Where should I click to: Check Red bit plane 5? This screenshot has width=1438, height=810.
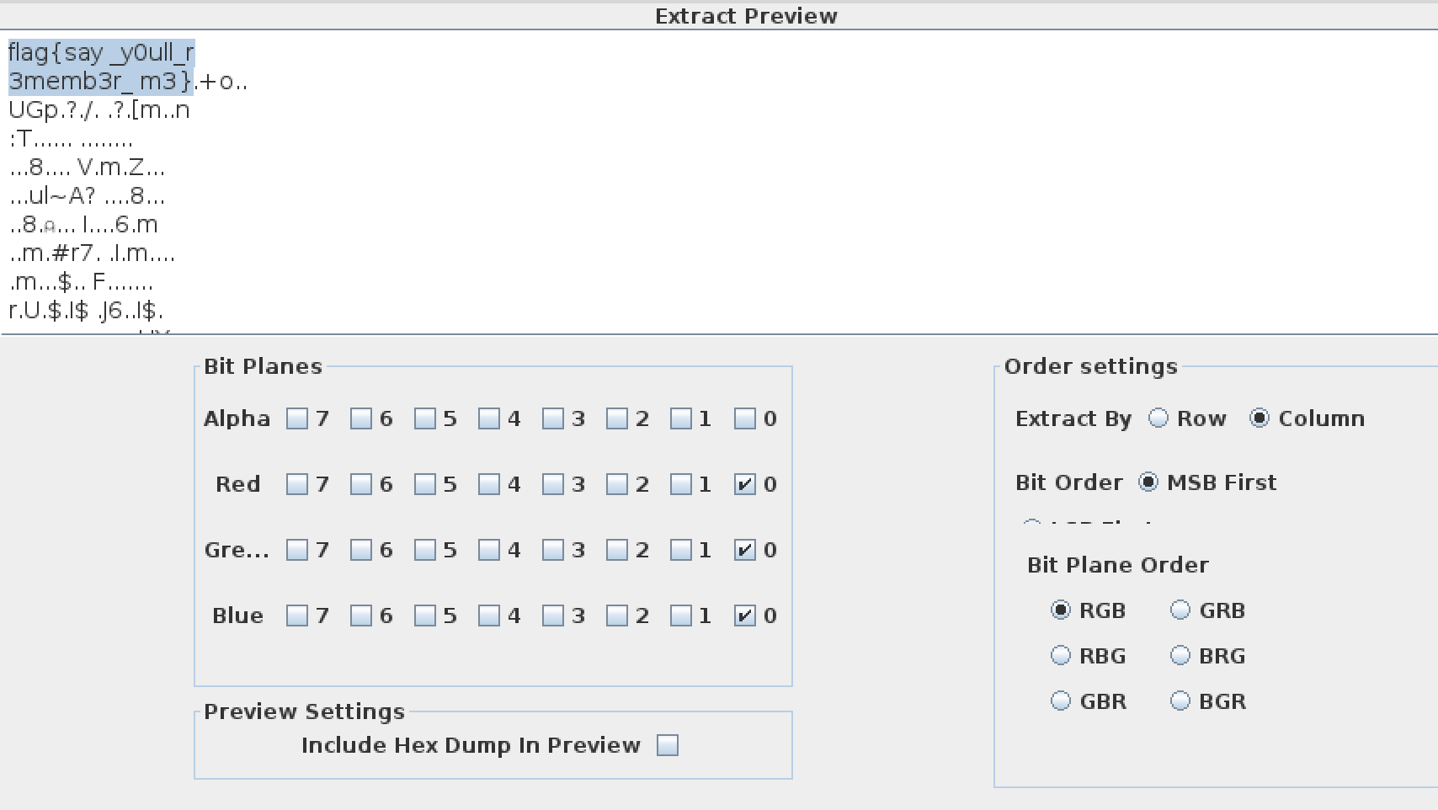pos(425,484)
